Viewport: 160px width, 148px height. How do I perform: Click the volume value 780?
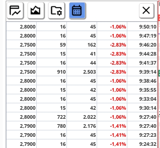(x=61, y=126)
